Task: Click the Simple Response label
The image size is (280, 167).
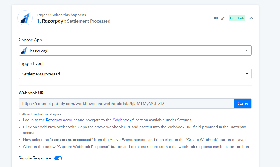Action: (x=35, y=158)
